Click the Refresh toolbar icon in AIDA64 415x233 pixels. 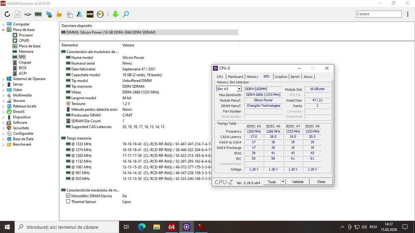point(7,14)
